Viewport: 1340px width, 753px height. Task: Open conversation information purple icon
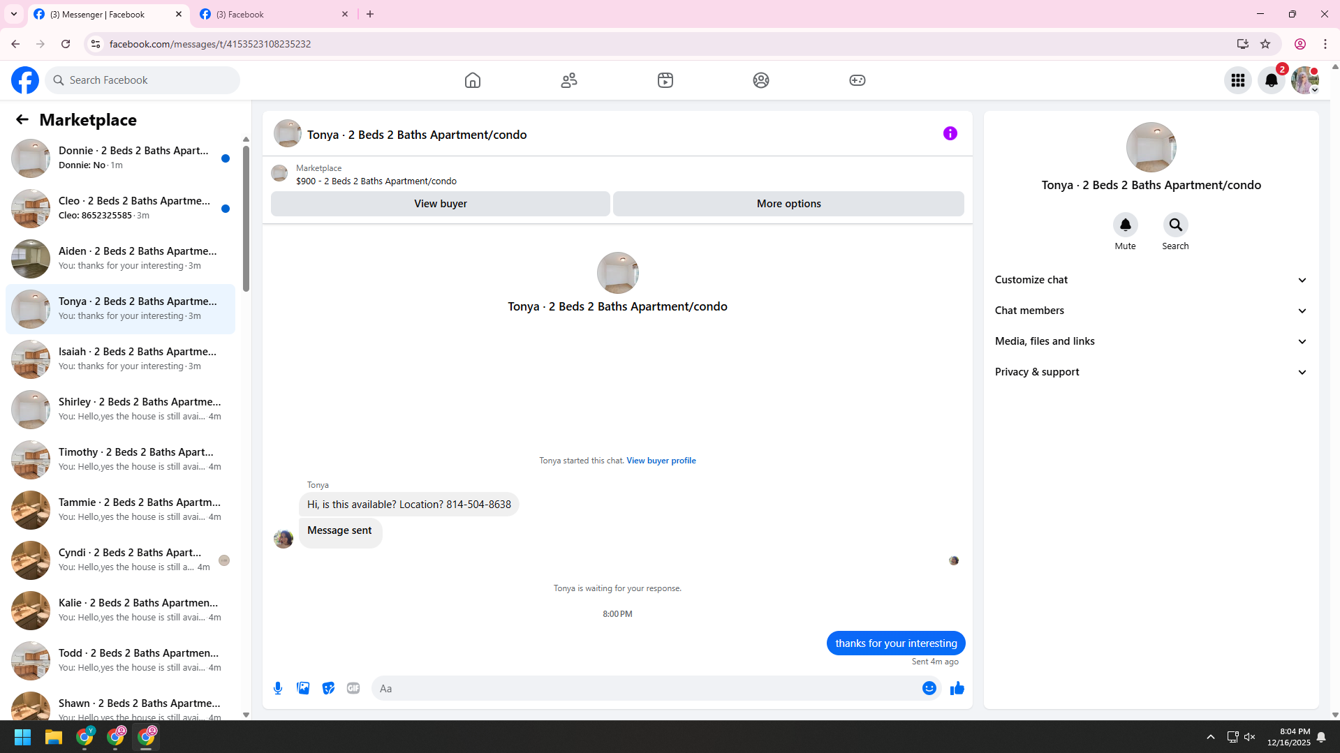tap(950, 133)
